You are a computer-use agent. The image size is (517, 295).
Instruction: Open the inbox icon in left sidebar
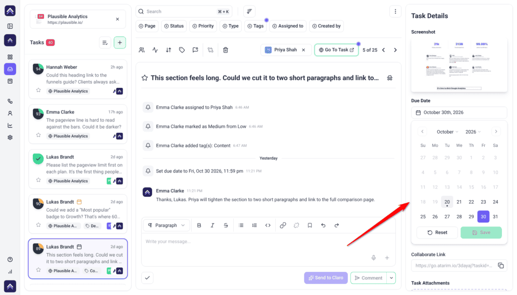click(x=10, y=69)
